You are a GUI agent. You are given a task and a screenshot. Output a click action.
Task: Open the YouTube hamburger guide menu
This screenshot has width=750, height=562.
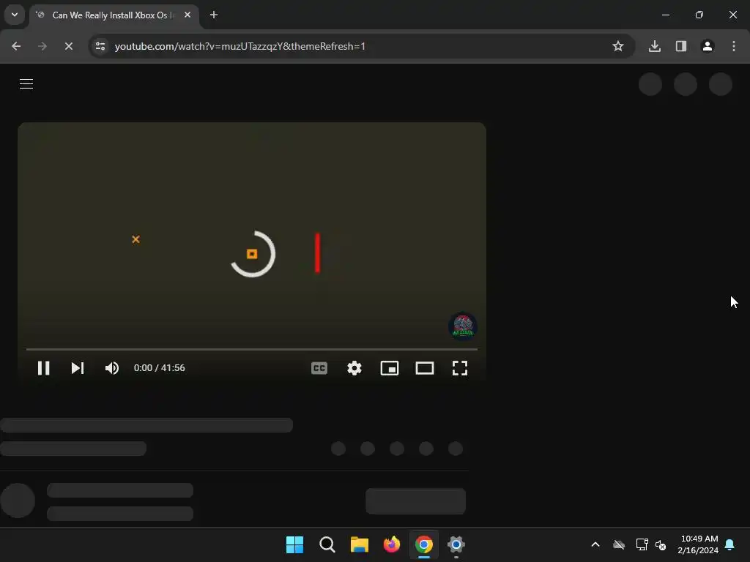(26, 83)
